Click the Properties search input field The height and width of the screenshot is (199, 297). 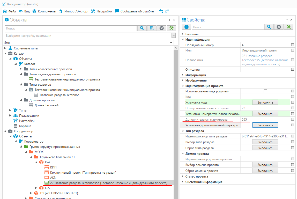228,27
